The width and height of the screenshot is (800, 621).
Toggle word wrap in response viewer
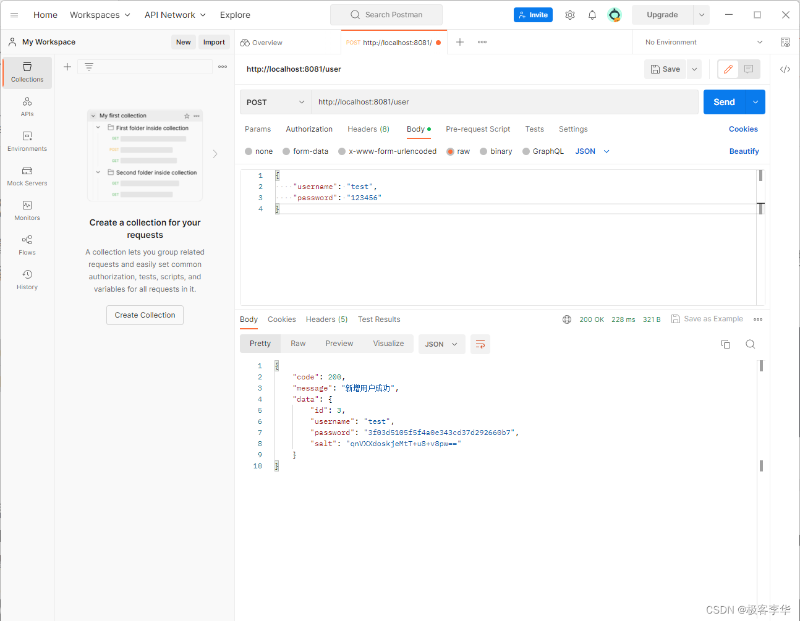(480, 344)
